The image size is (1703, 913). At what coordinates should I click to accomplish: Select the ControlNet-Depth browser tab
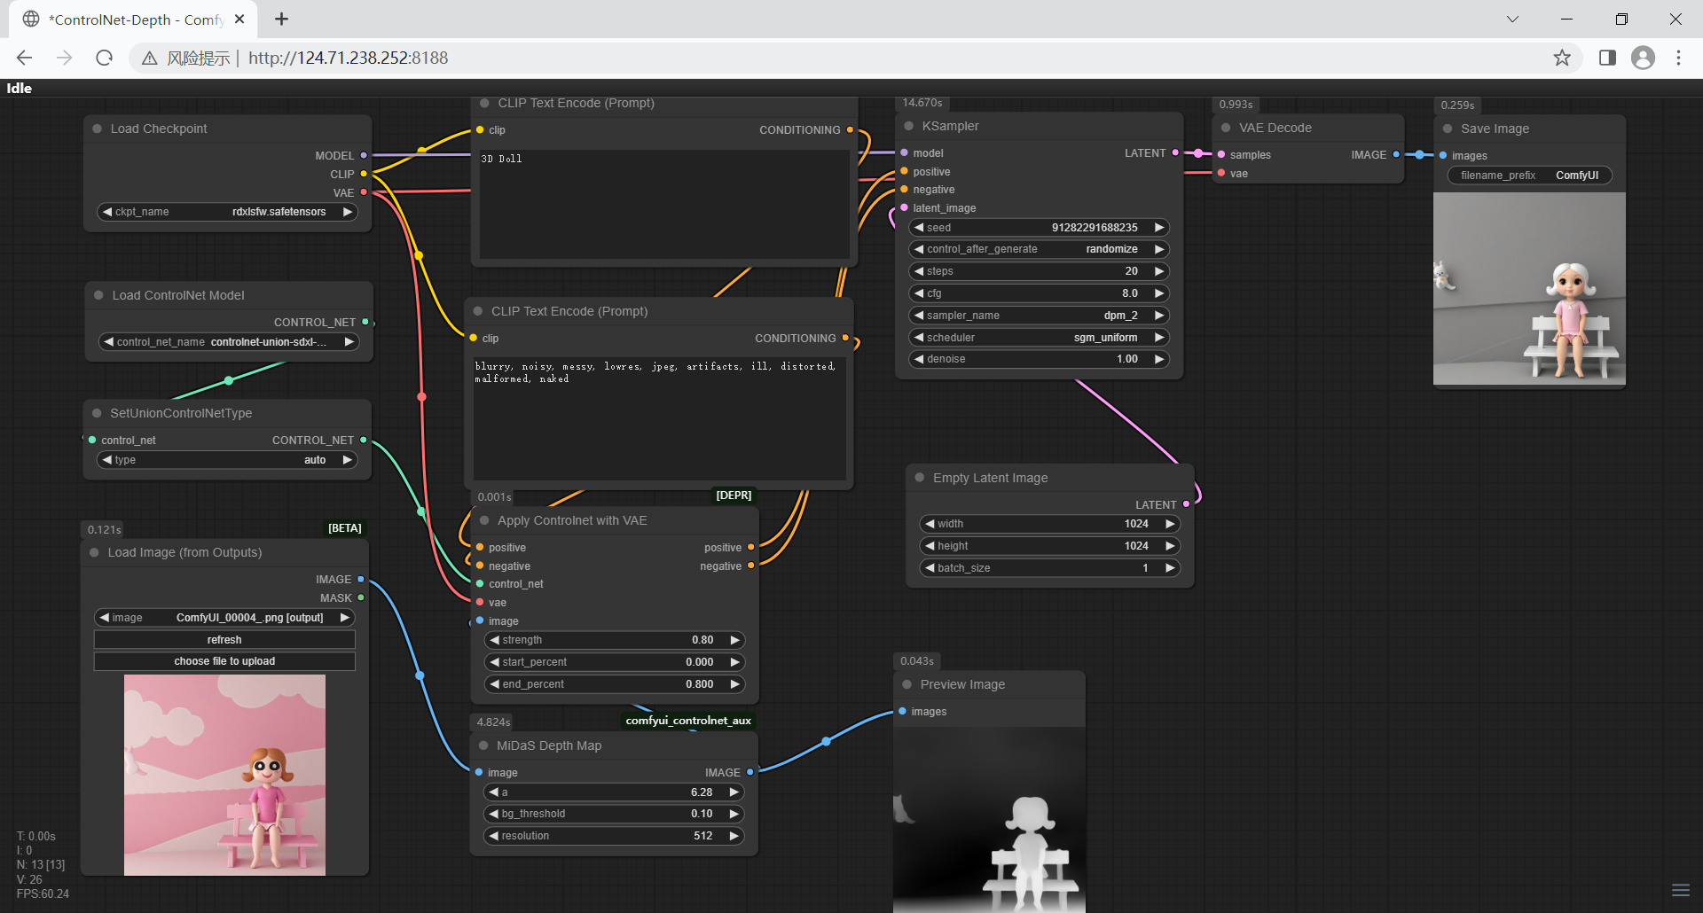133,19
